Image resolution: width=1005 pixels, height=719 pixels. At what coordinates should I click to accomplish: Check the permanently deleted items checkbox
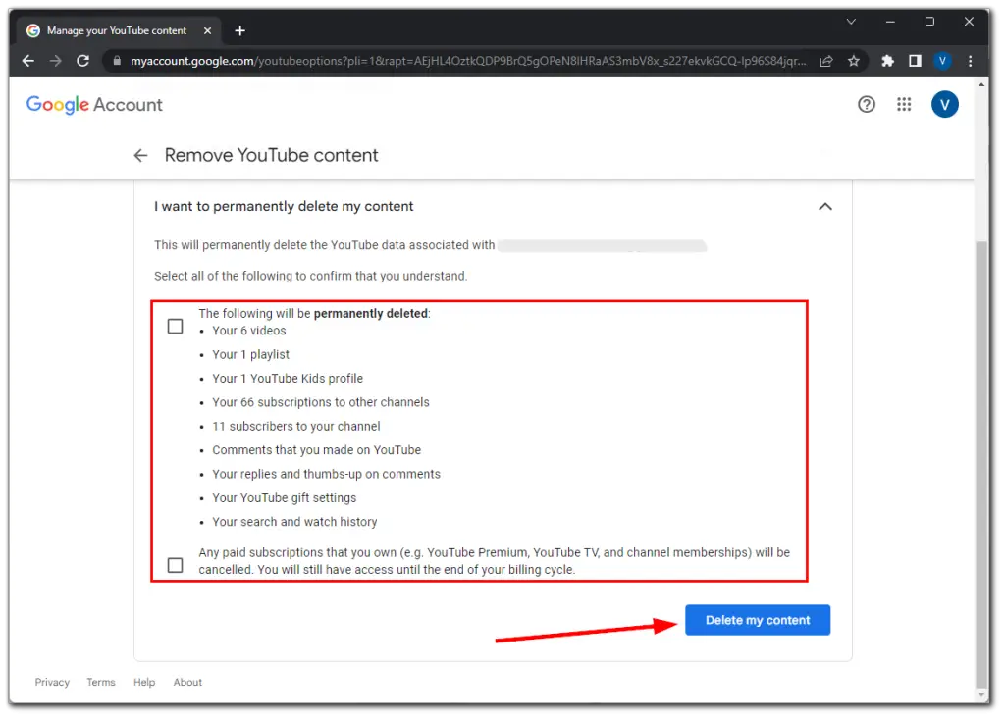[x=175, y=325]
